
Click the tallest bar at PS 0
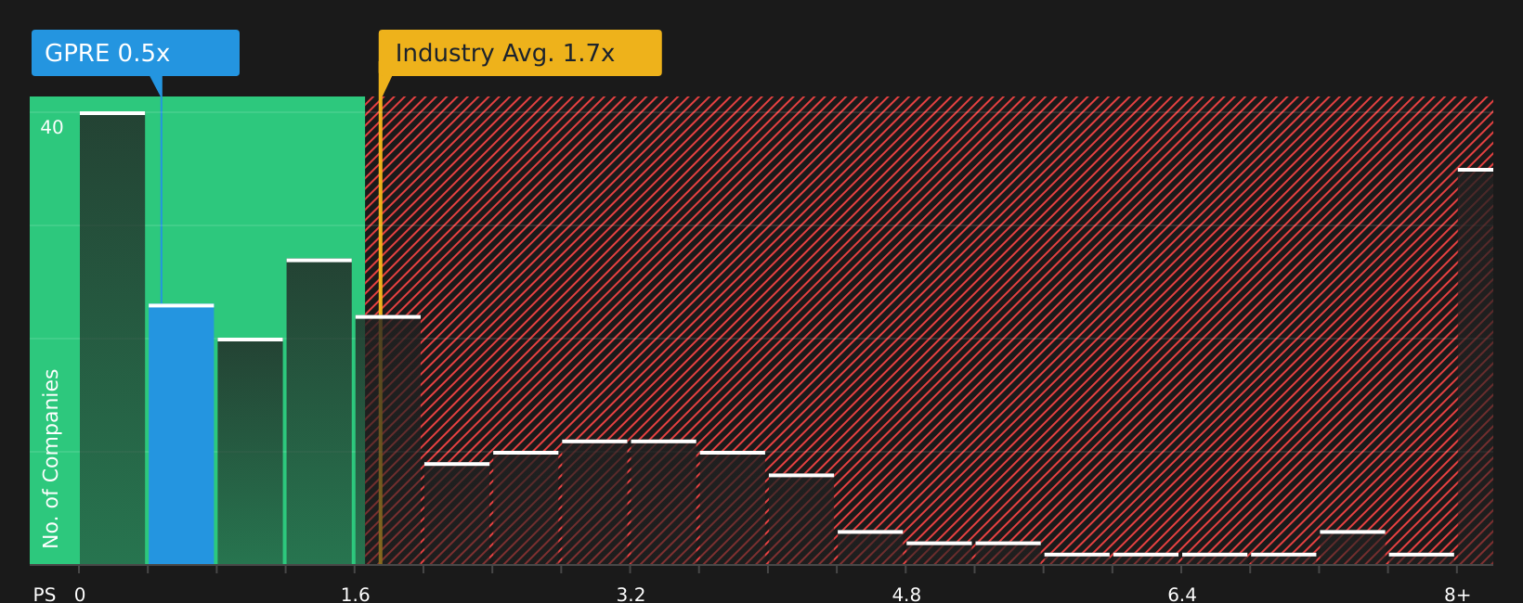click(x=112, y=338)
